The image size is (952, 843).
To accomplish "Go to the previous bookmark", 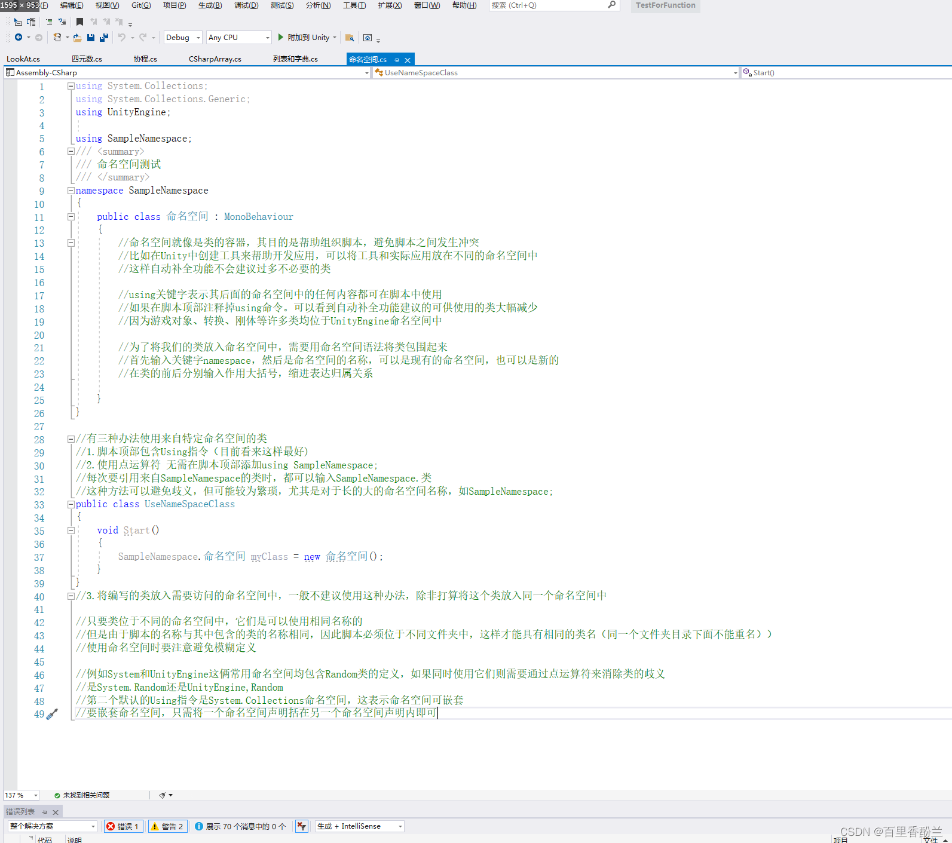I will 93,22.
